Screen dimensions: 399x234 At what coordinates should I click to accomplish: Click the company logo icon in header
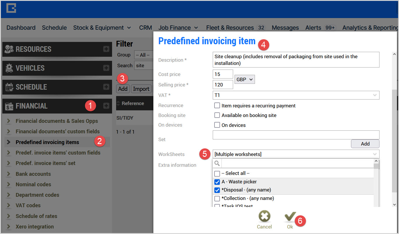pos(11,8)
